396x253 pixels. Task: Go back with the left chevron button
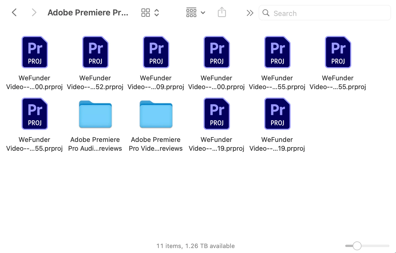14,13
